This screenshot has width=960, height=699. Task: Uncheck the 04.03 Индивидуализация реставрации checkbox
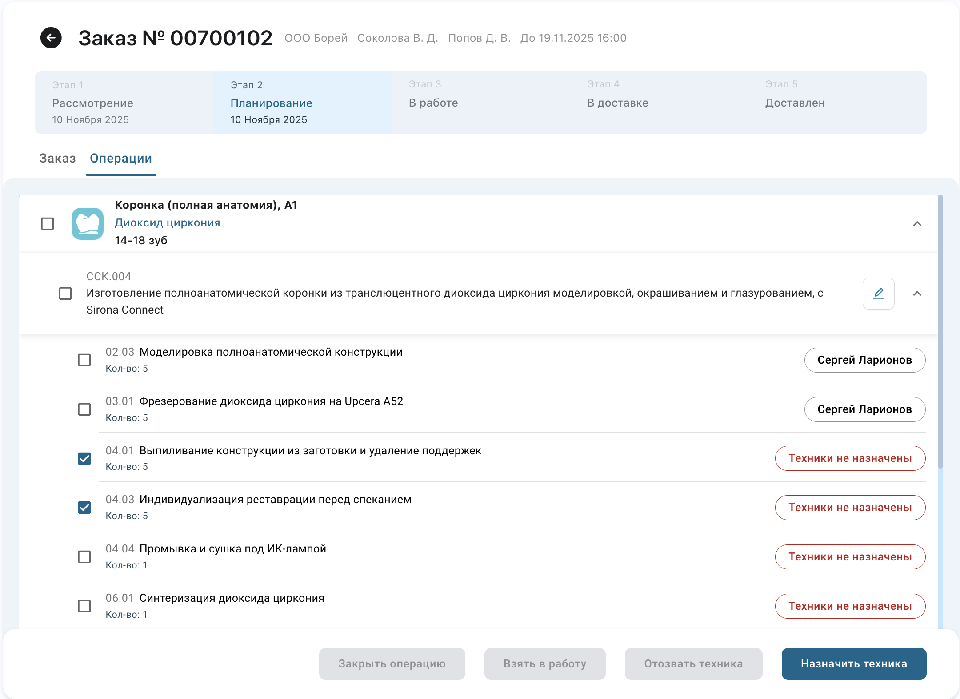tap(84, 508)
